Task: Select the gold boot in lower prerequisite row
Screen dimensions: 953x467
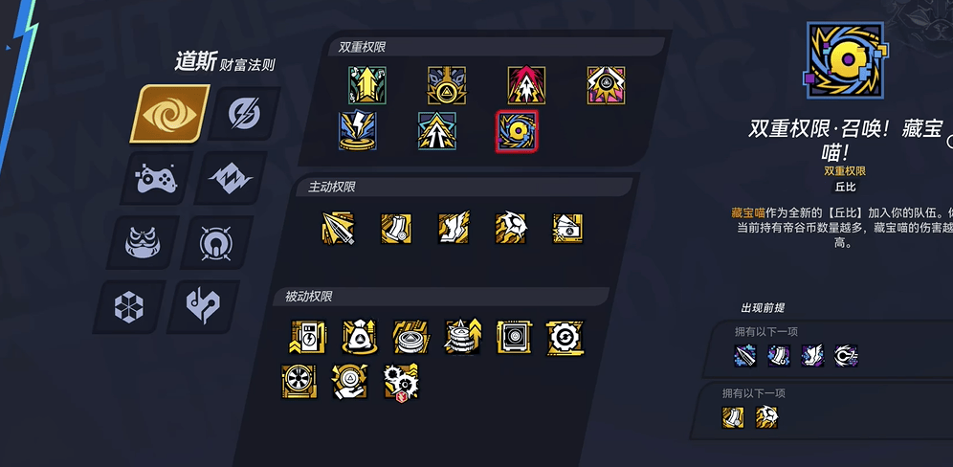Action: coord(733,417)
